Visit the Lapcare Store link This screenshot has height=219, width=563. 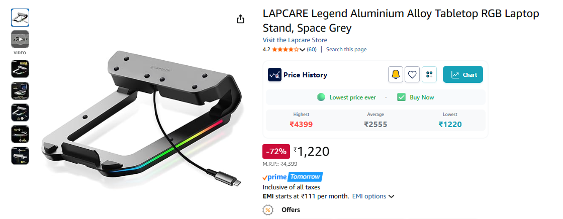click(x=295, y=40)
